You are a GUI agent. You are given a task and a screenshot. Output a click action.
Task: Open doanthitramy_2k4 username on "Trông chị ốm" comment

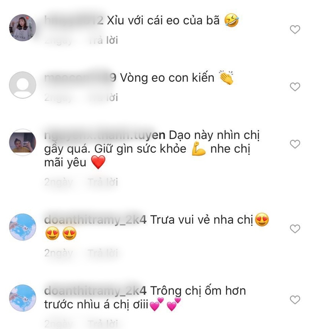tap(95, 291)
